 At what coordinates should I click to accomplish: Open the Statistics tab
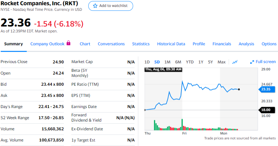[x=141, y=44]
